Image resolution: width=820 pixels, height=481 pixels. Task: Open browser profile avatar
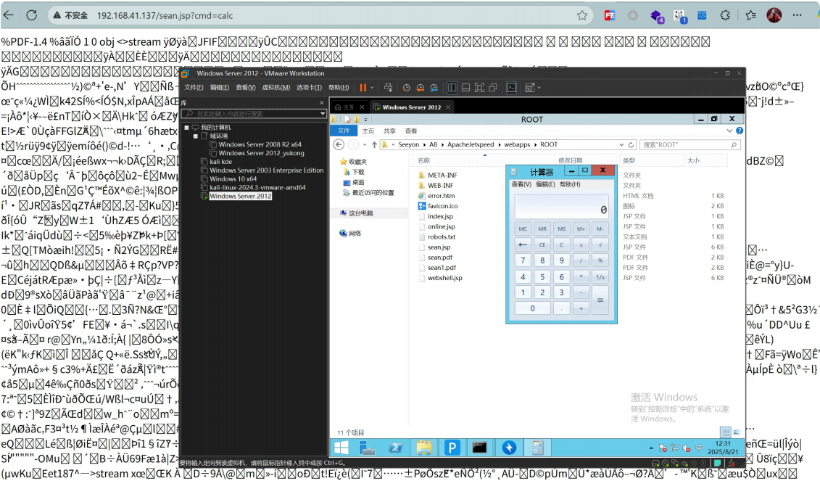point(774,15)
